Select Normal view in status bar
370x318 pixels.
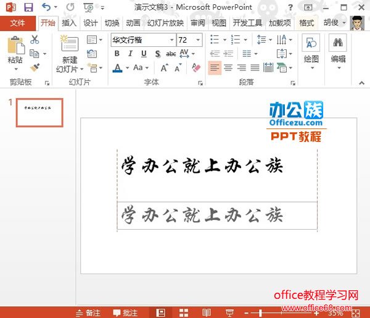[161, 313]
